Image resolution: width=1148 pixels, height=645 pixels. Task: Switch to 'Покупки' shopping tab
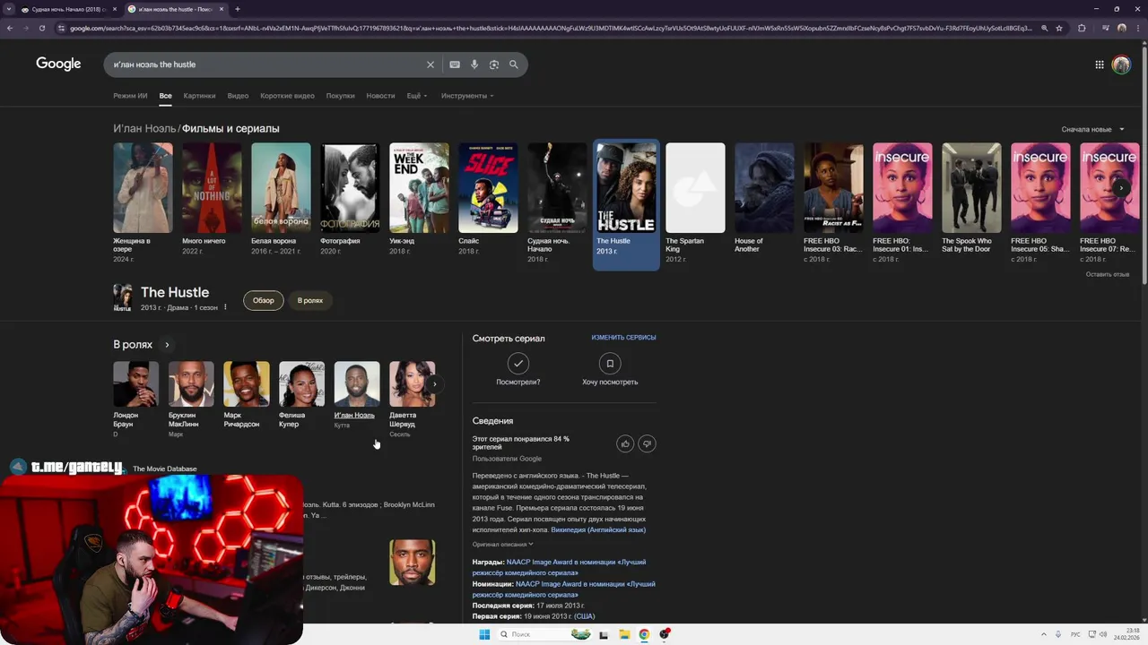coord(340,96)
